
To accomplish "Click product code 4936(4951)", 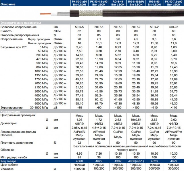I will (136, 161).
